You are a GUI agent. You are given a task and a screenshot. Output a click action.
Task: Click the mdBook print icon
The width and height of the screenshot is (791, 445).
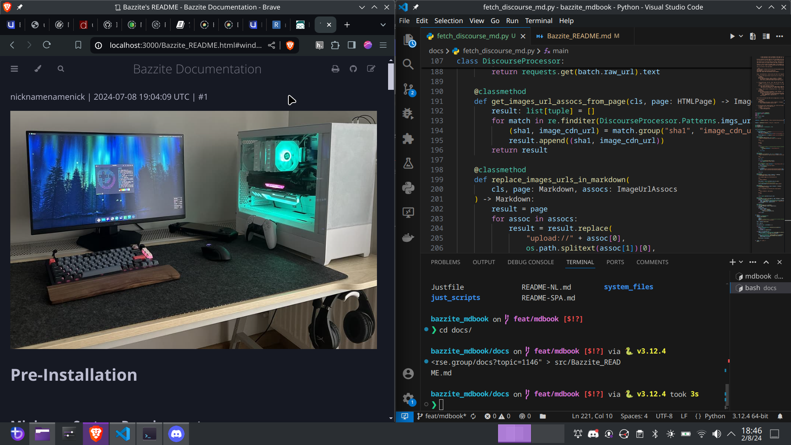click(335, 69)
